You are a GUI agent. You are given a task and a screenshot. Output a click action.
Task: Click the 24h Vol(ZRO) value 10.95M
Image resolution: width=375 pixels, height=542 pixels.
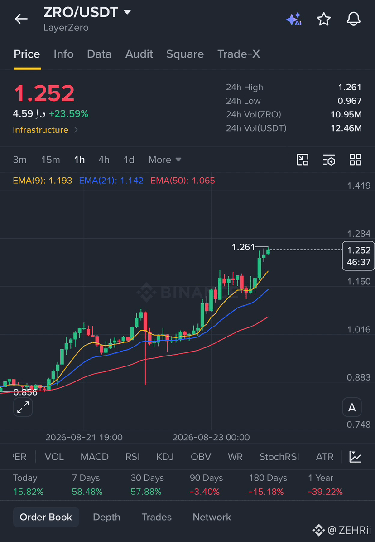point(346,114)
